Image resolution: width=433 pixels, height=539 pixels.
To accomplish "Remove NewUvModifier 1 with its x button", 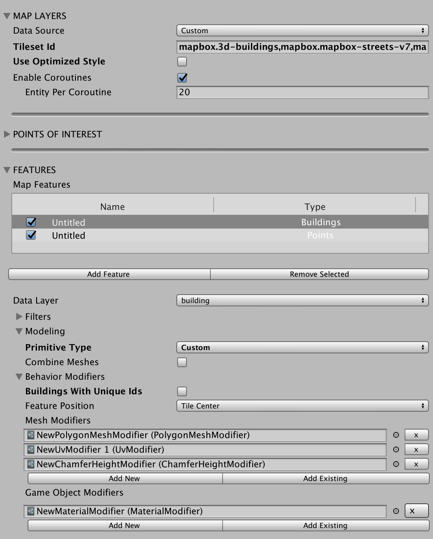I will pyautogui.click(x=416, y=449).
